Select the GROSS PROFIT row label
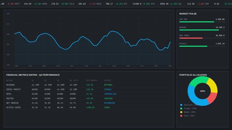 coord(13,90)
